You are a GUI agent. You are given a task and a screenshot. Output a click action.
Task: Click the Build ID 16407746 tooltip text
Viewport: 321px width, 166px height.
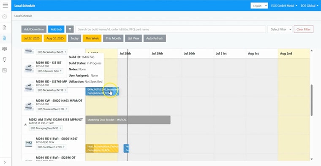pyautogui.click(x=82, y=57)
